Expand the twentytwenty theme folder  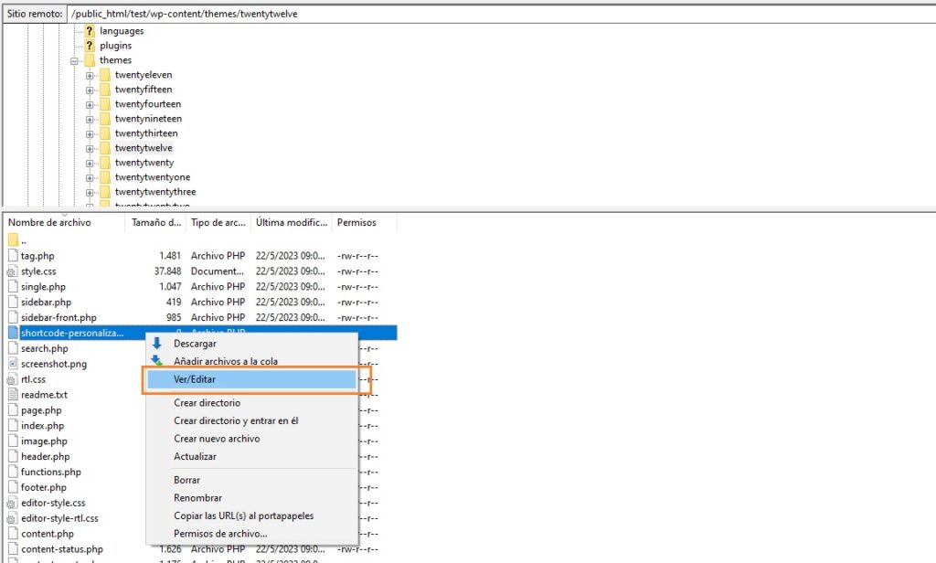89,162
